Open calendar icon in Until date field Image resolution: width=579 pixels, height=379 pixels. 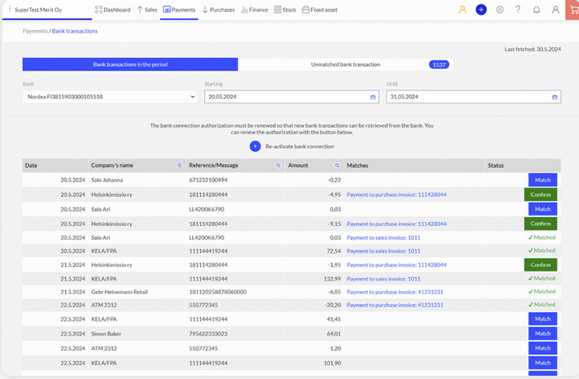(x=555, y=97)
